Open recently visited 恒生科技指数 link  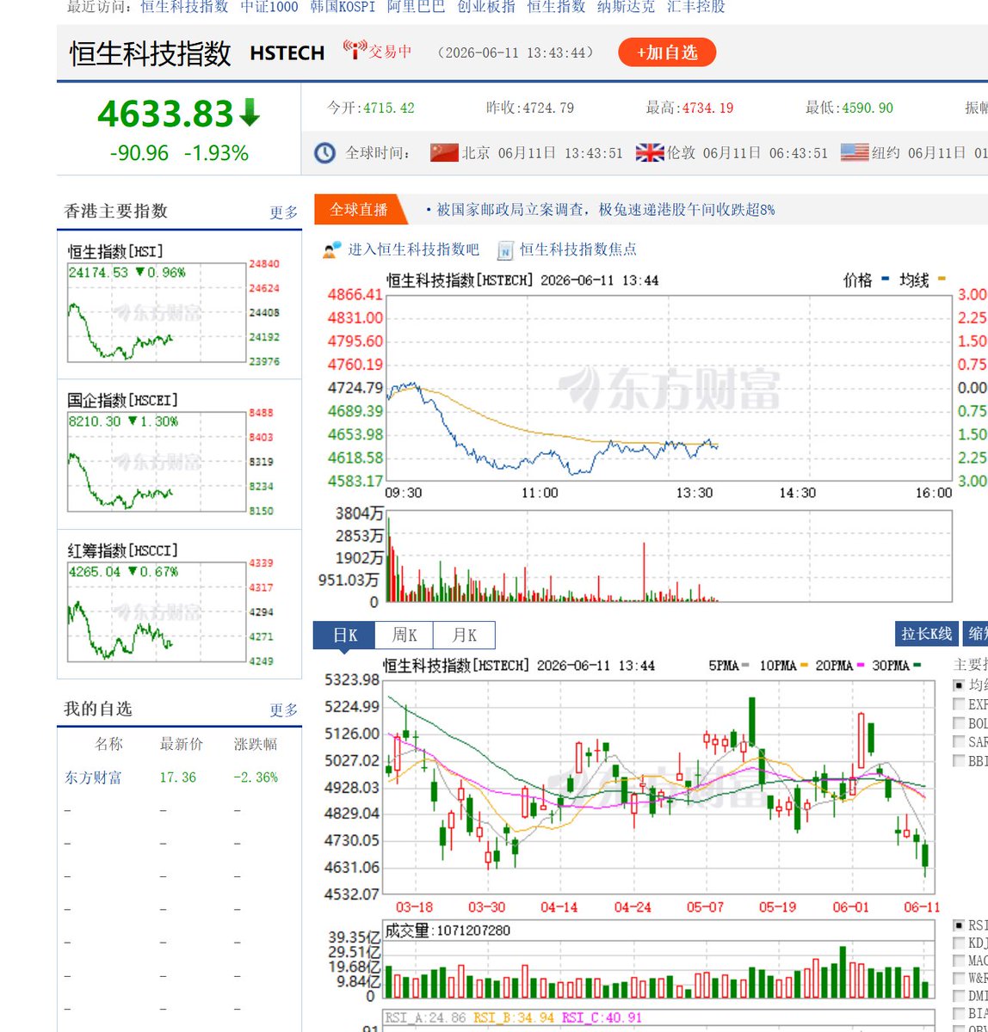coord(184,7)
